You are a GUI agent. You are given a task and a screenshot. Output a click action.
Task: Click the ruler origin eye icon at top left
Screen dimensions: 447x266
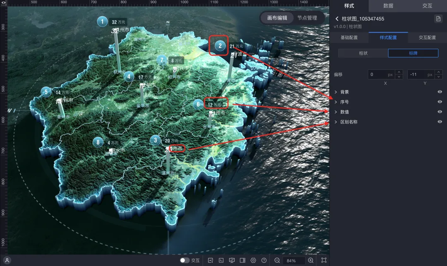[x=4, y=2]
